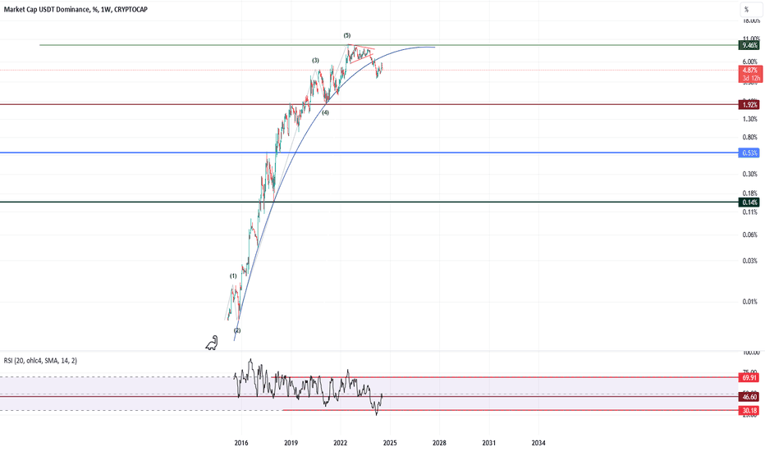The height and width of the screenshot is (451, 765).
Task: Click the 6.00% price axis tick
Action: pyautogui.click(x=750, y=62)
